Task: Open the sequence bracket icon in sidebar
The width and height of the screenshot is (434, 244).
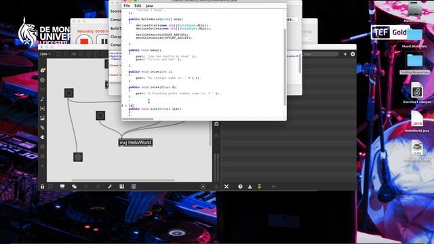Action: click(42, 108)
